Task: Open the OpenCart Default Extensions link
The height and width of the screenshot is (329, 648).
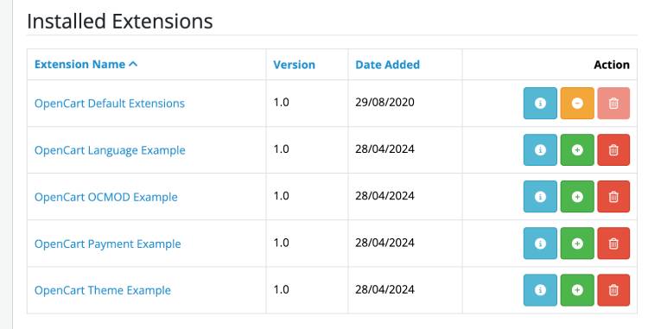Action: pos(110,104)
